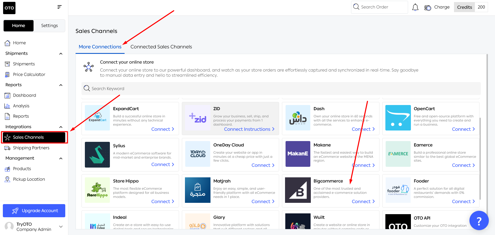The image size is (495, 235).
Task: Select the More Connections tab
Action: pyautogui.click(x=100, y=47)
